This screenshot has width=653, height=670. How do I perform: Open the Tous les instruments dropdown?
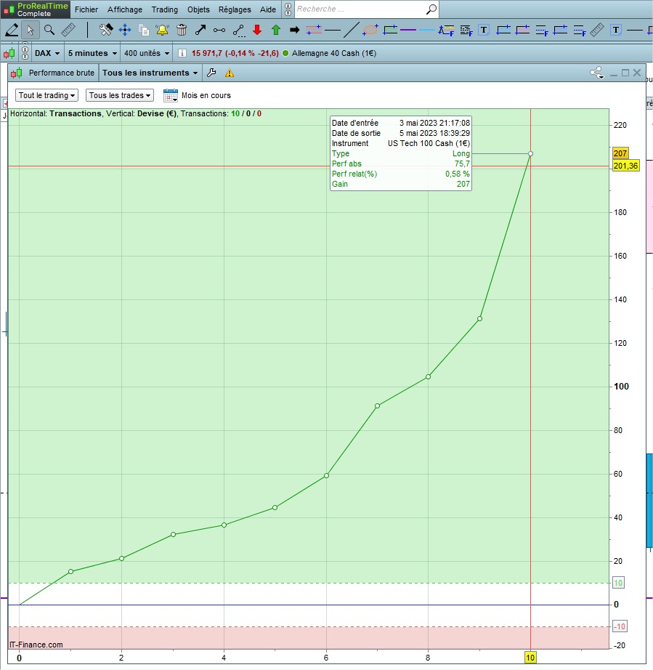click(x=150, y=73)
